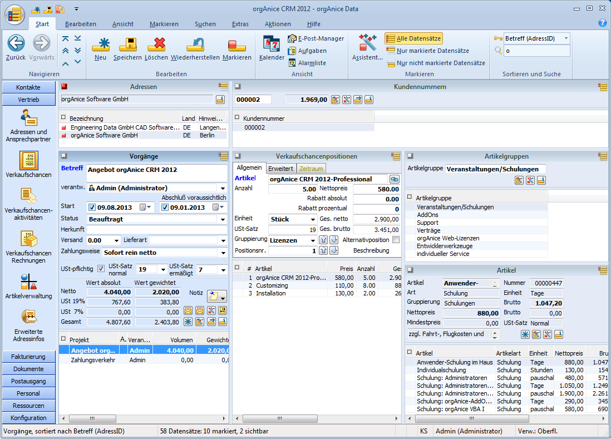Expand the USt-Satz ermäßigt dropdown

[223, 269]
